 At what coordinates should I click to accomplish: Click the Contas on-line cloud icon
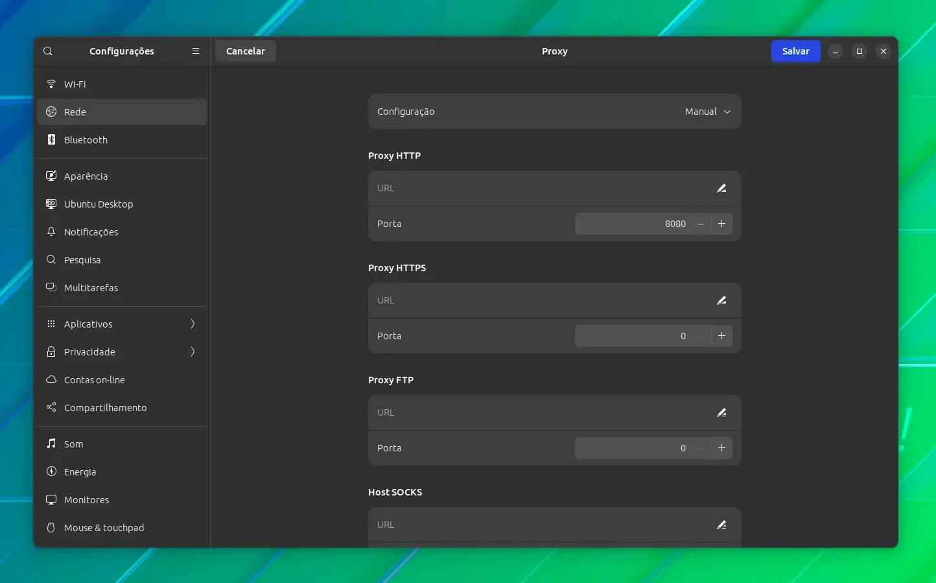click(x=51, y=380)
